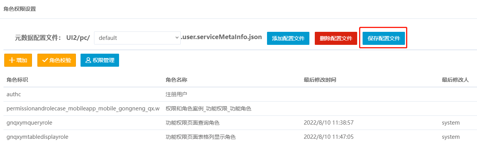
Task: Click the red 删除配置文件 button
Action: pyautogui.click(x=336, y=38)
